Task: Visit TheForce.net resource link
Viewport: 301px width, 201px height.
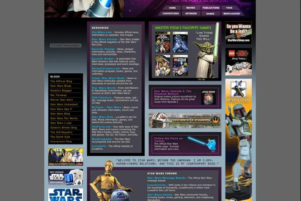Action: [101, 127]
